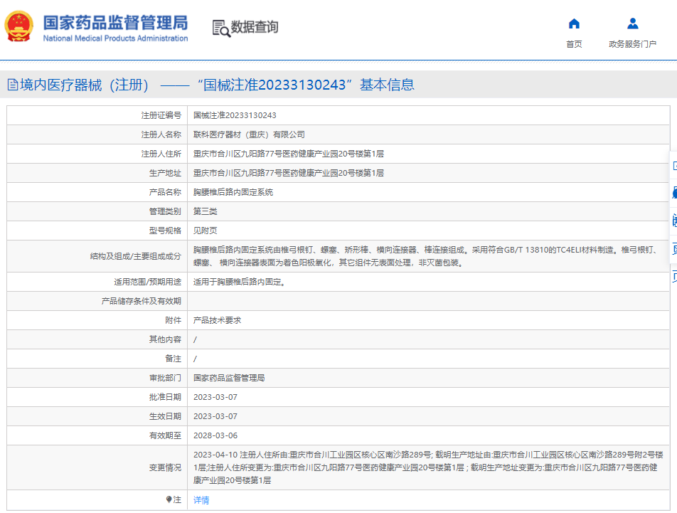Click the 产品技术要求 attachment value
Screen dimensions: 677x513
[x=217, y=320]
